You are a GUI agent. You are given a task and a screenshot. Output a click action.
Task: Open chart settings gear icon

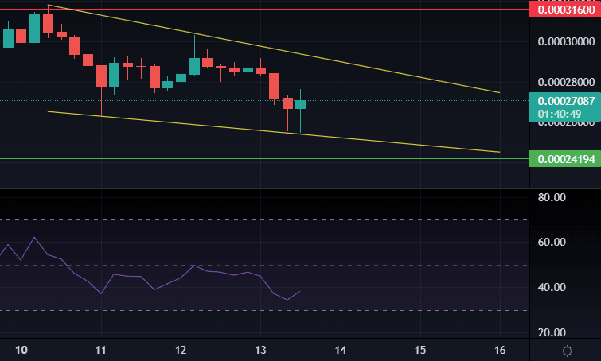tap(567, 351)
